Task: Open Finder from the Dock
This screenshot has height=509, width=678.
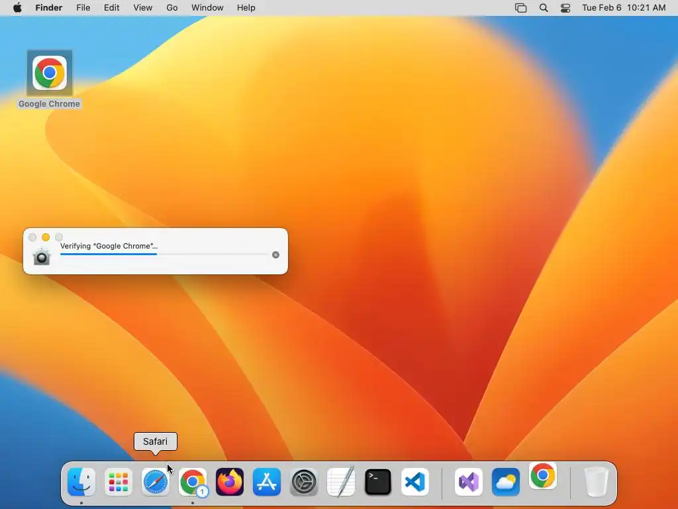Action: click(x=81, y=482)
